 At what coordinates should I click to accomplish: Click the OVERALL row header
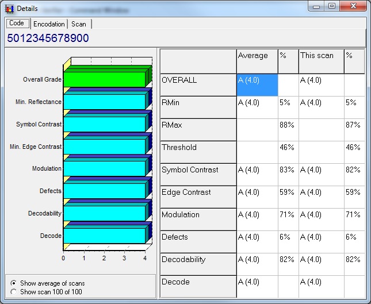pos(198,85)
